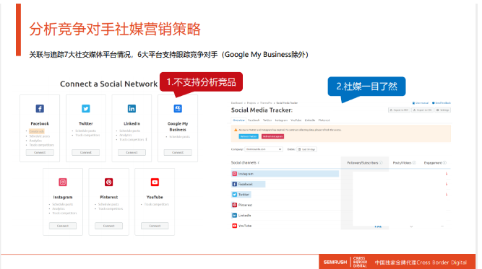Click the SEMRUSH logo in the footer
Image resolution: width=482 pixels, height=269 pixels.
tap(335, 263)
